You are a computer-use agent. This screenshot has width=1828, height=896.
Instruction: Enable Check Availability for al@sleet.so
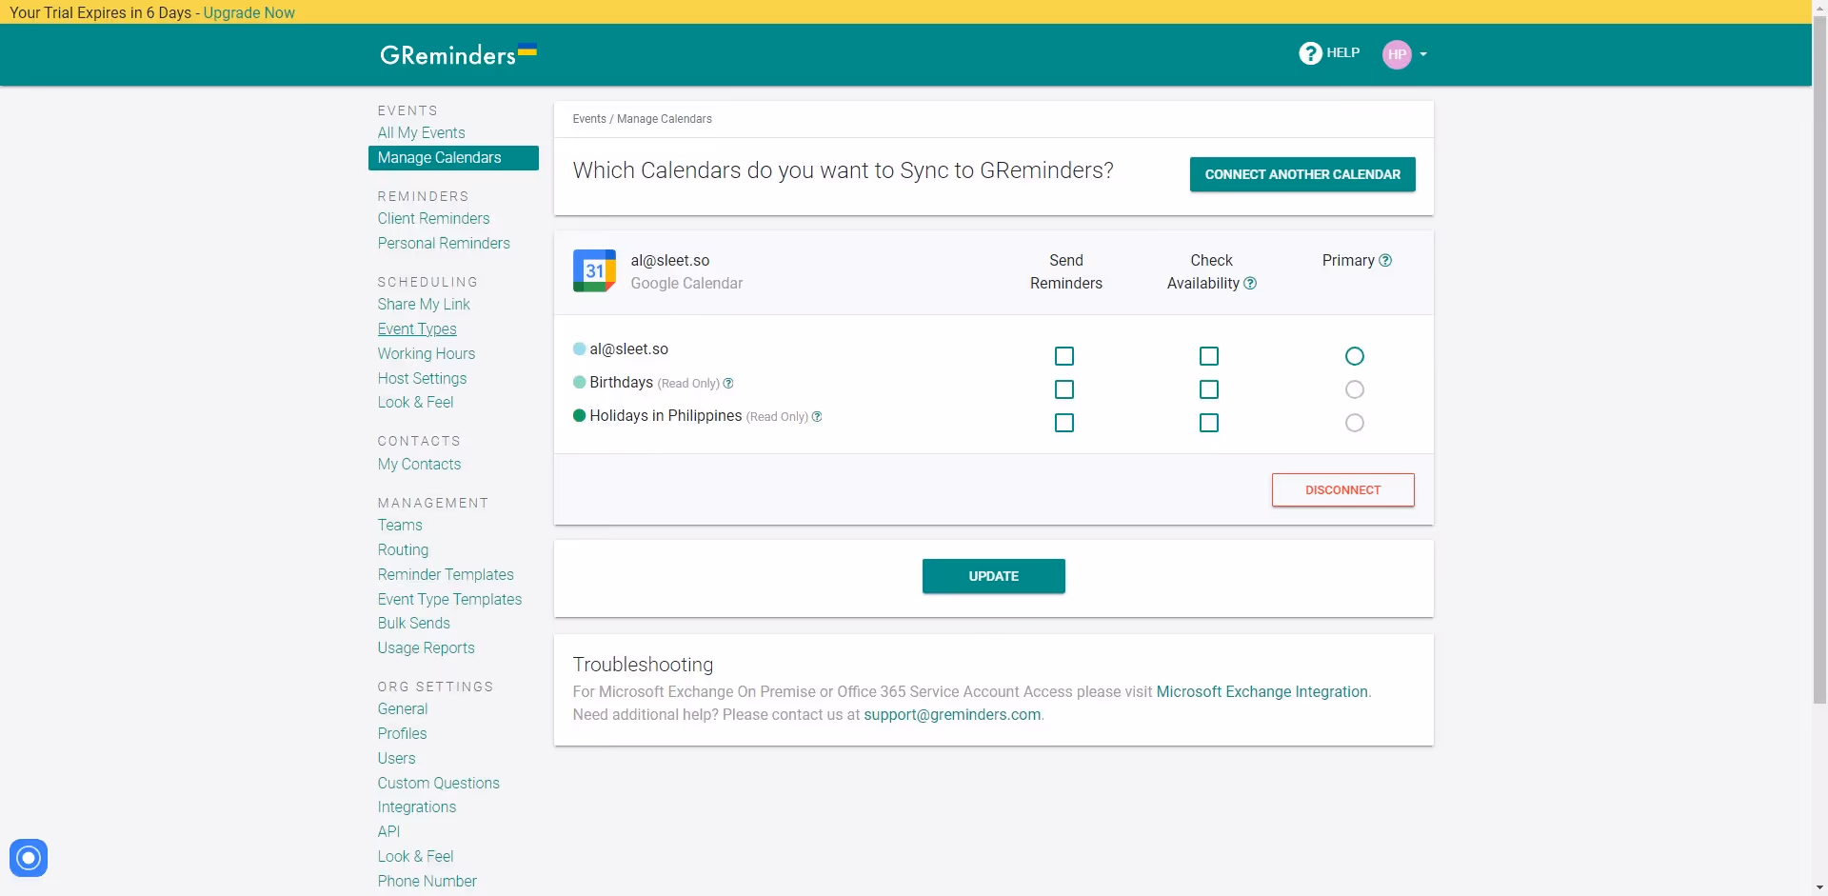(1209, 356)
